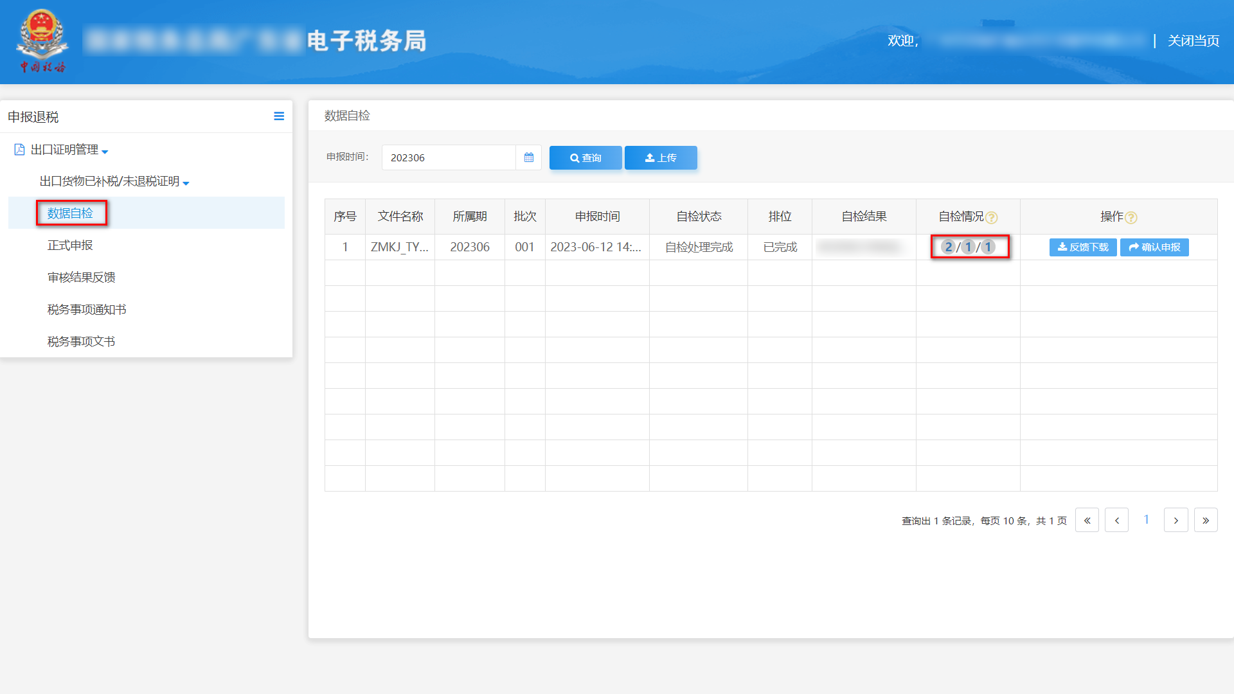This screenshot has height=694, width=1234.
Task: Download feedback with 反馈下载 button
Action: pos(1083,247)
